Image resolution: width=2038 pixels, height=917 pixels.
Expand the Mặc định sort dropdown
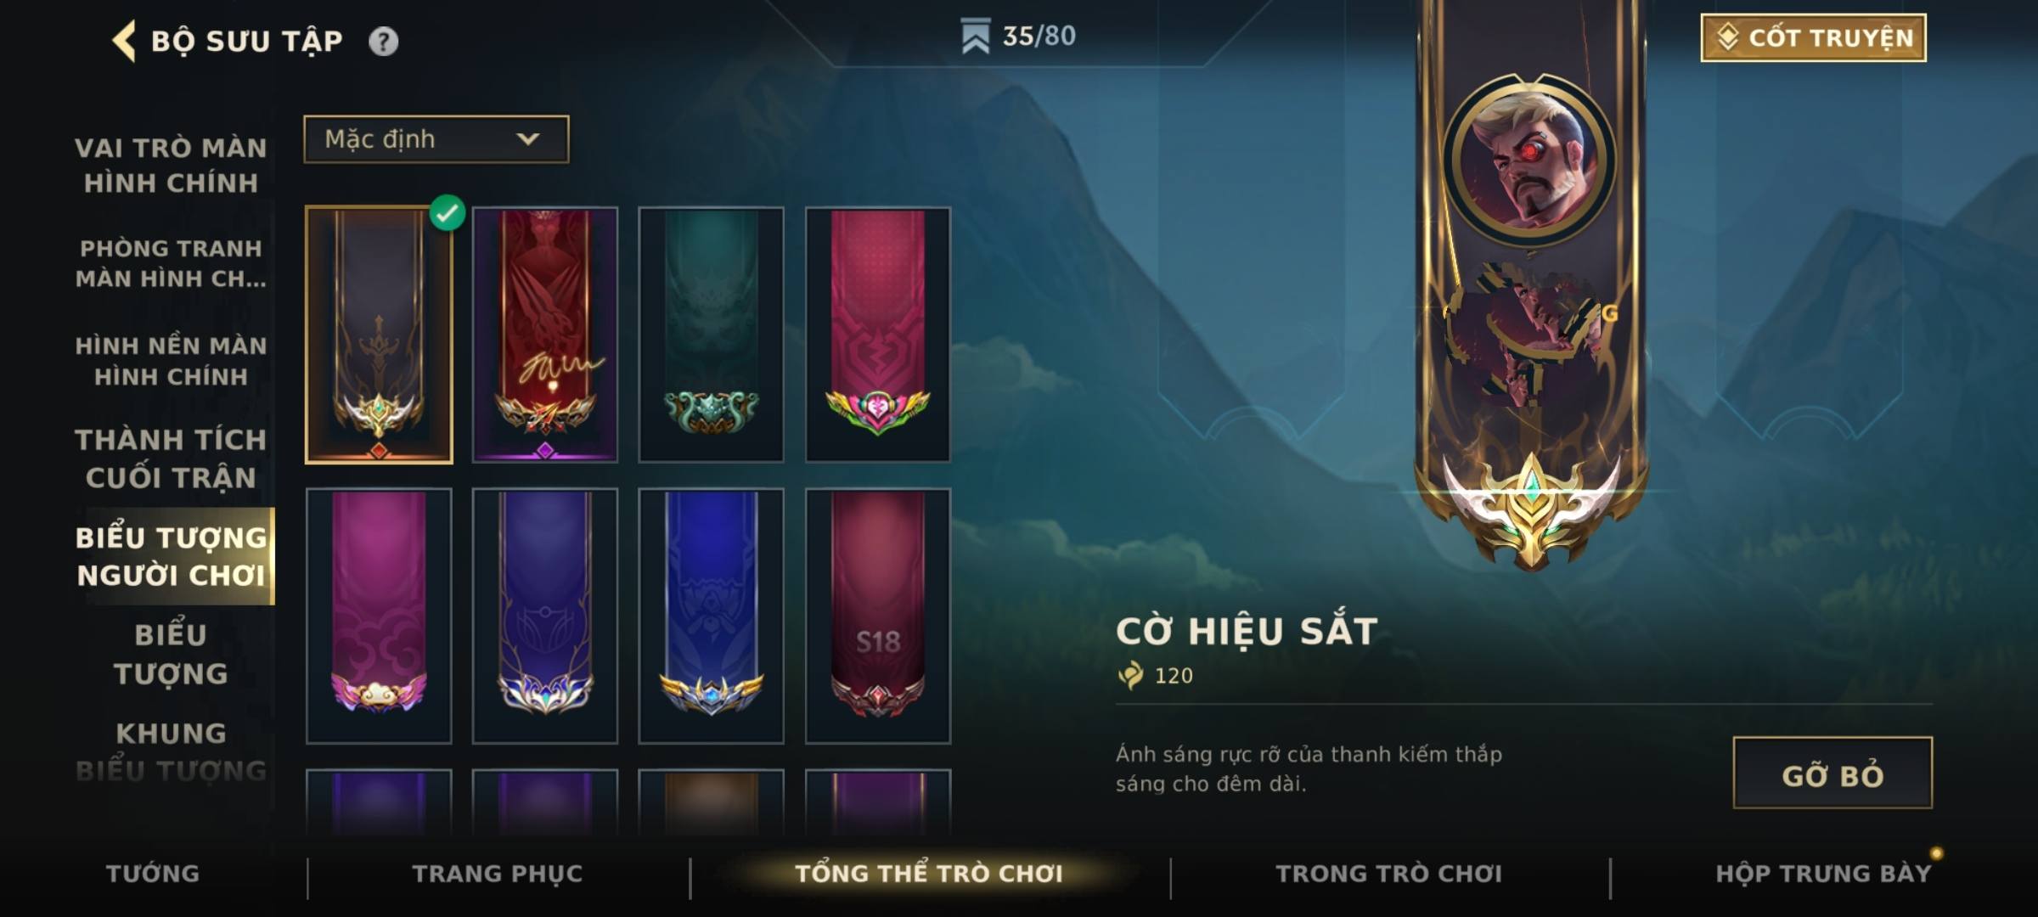pyautogui.click(x=436, y=139)
